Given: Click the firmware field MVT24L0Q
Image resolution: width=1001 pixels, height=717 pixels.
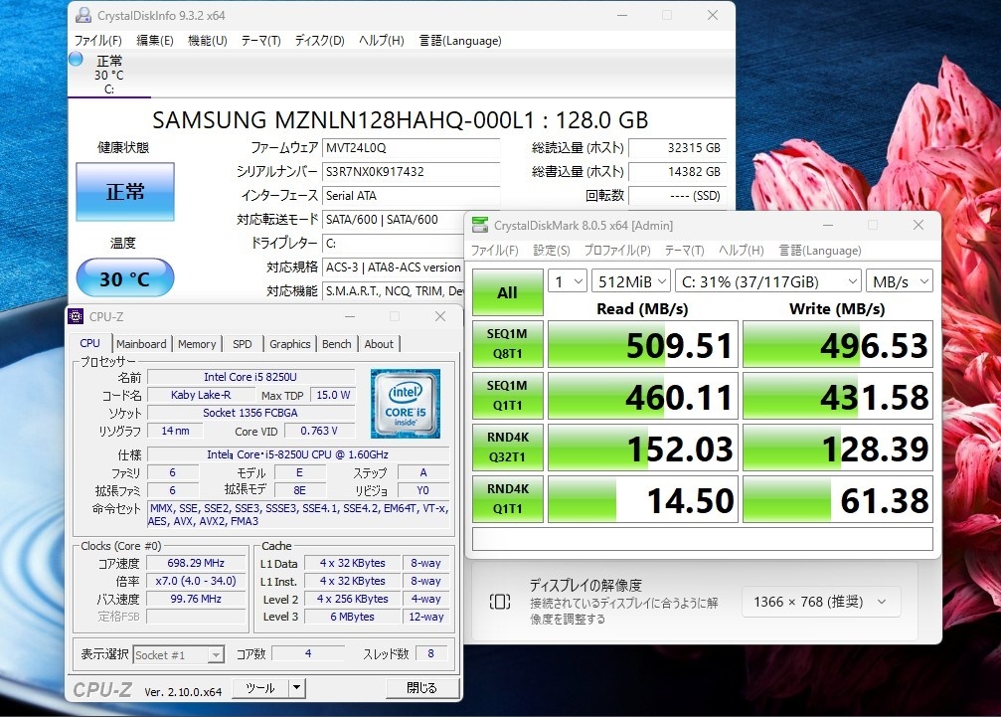Looking at the screenshot, I should coord(411,147).
